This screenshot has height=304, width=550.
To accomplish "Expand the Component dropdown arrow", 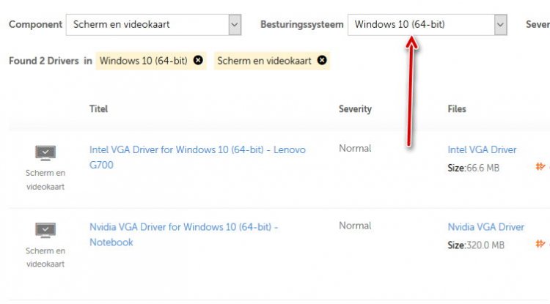I will (x=235, y=25).
